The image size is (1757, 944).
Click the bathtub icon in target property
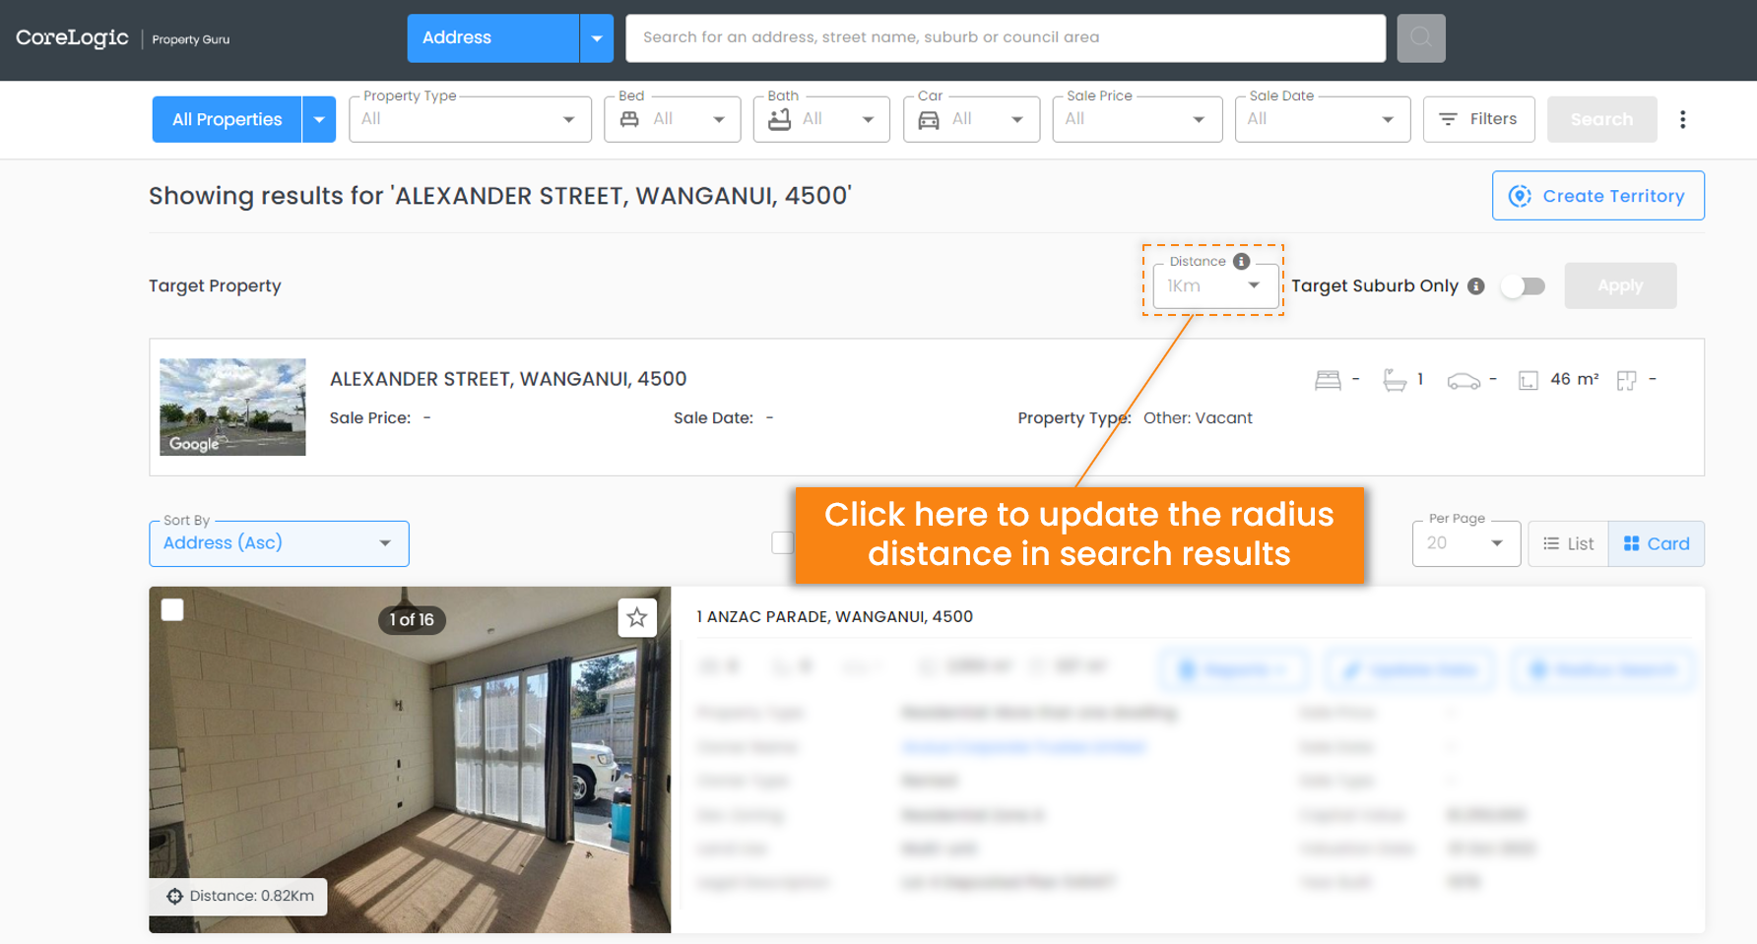point(1395,380)
